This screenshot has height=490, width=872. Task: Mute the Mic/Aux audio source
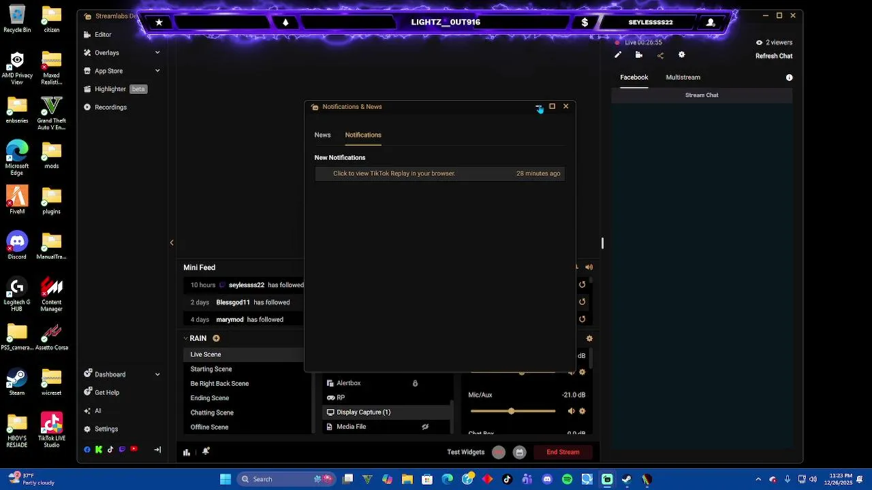571,411
